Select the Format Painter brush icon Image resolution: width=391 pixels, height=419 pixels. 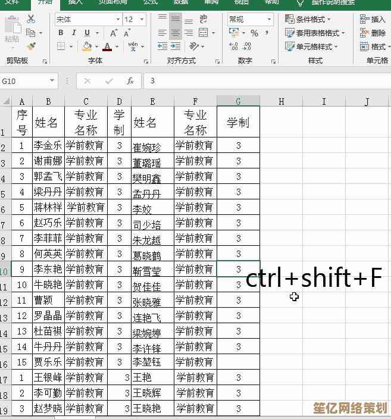tap(31, 46)
